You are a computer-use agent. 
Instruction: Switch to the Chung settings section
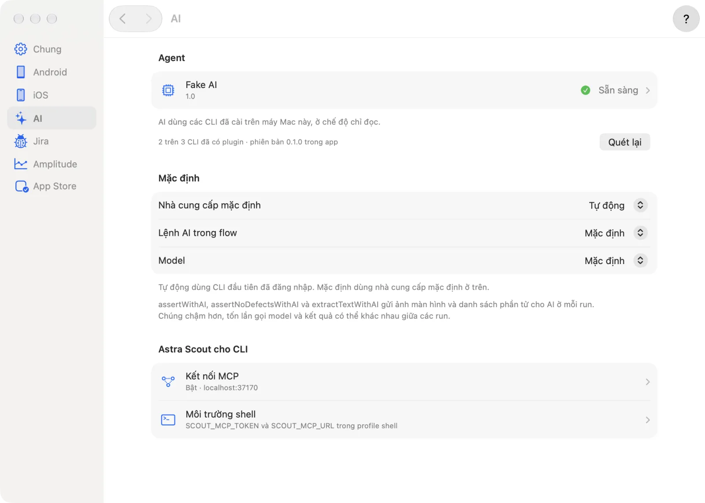click(x=52, y=49)
